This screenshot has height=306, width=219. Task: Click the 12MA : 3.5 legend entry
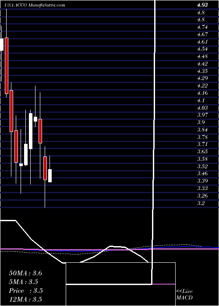point(25,299)
